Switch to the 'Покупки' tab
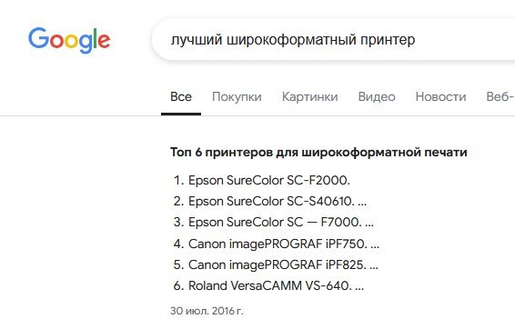The width and height of the screenshot is (515, 329). pyautogui.click(x=237, y=96)
